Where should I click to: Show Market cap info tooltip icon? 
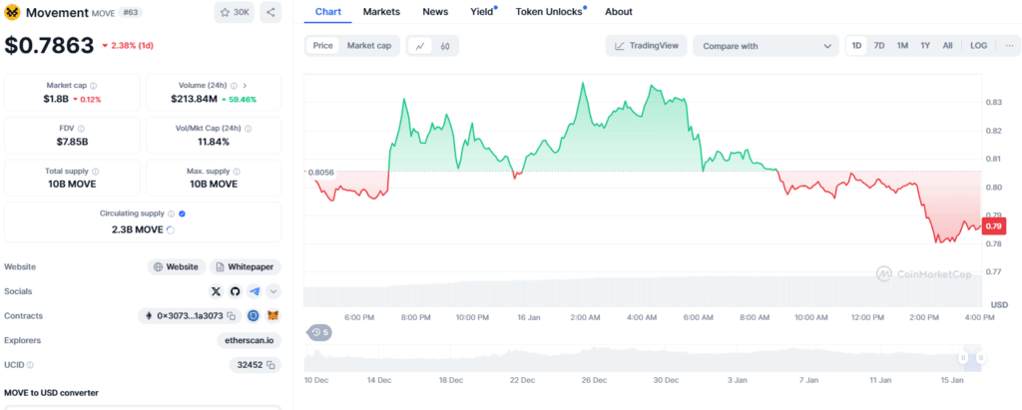point(94,86)
